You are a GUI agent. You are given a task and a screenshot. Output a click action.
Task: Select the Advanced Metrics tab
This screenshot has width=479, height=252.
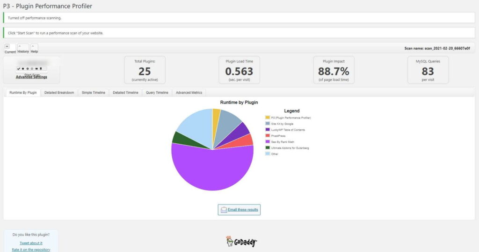189,93
